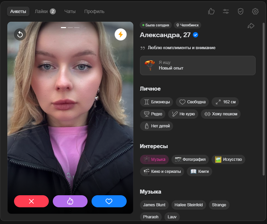This screenshot has width=267, height=224.
Task: Click the Hailee Steinfeld music tag
Action: point(189,205)
